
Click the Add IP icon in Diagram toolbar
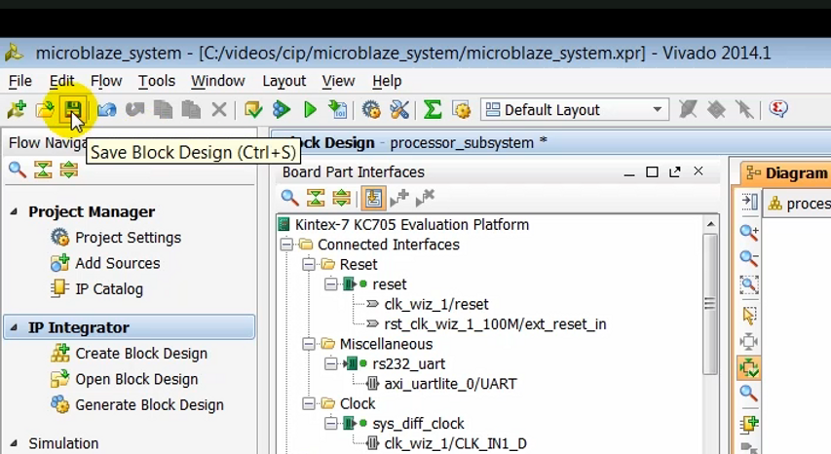(749, 425)
